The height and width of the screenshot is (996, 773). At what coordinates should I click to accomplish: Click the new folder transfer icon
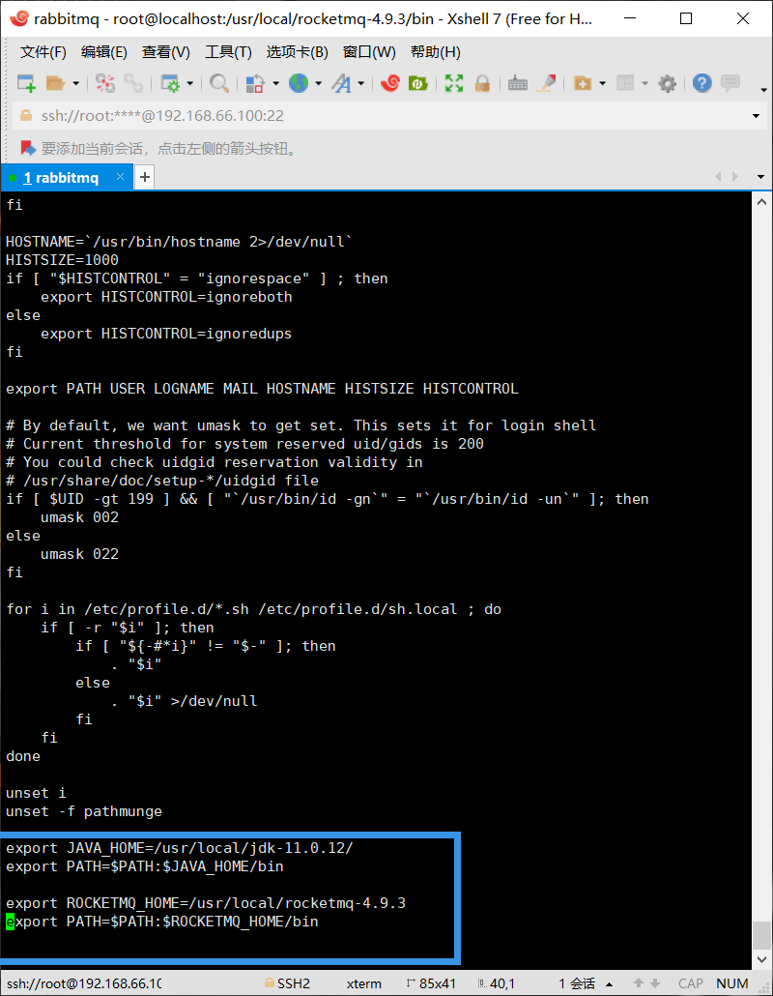(x=582, y=83)
